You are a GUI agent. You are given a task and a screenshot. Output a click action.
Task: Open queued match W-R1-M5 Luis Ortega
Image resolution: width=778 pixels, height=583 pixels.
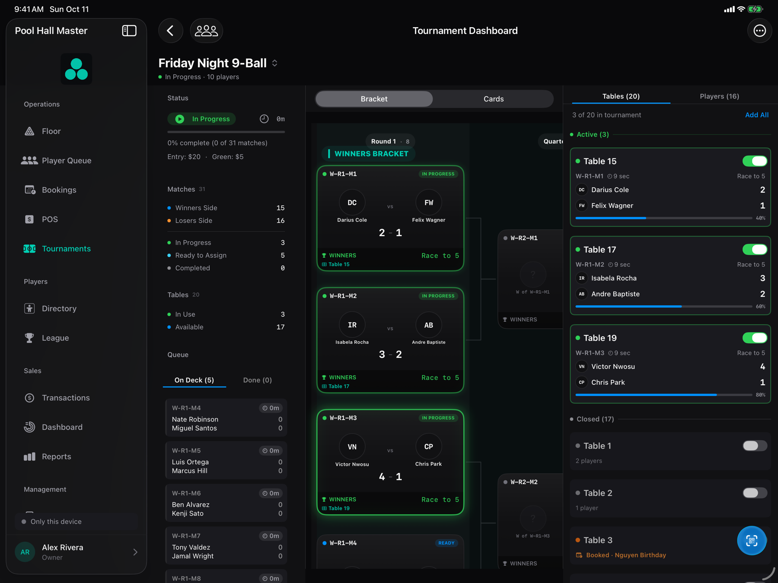[x=226, y=460]
